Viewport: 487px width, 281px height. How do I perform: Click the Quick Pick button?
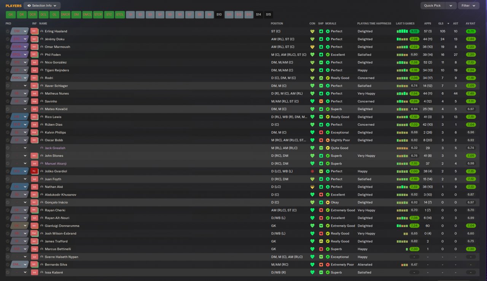click(433, 6)
